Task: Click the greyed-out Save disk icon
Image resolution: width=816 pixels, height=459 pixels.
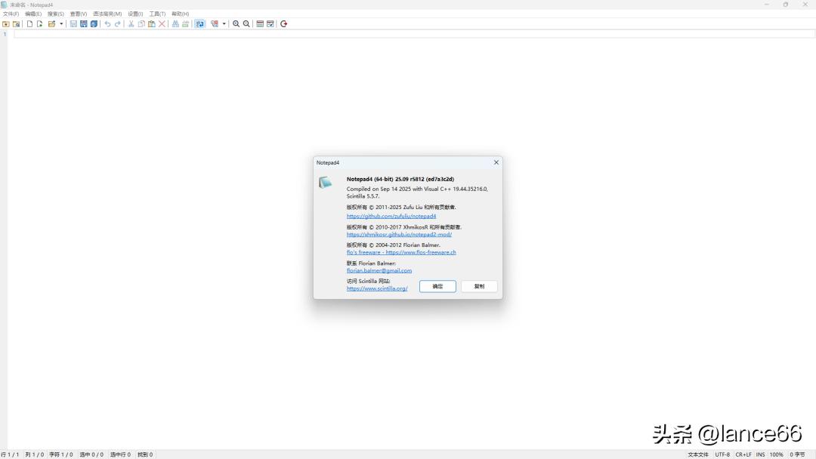Action: click(x=73, y=24)
